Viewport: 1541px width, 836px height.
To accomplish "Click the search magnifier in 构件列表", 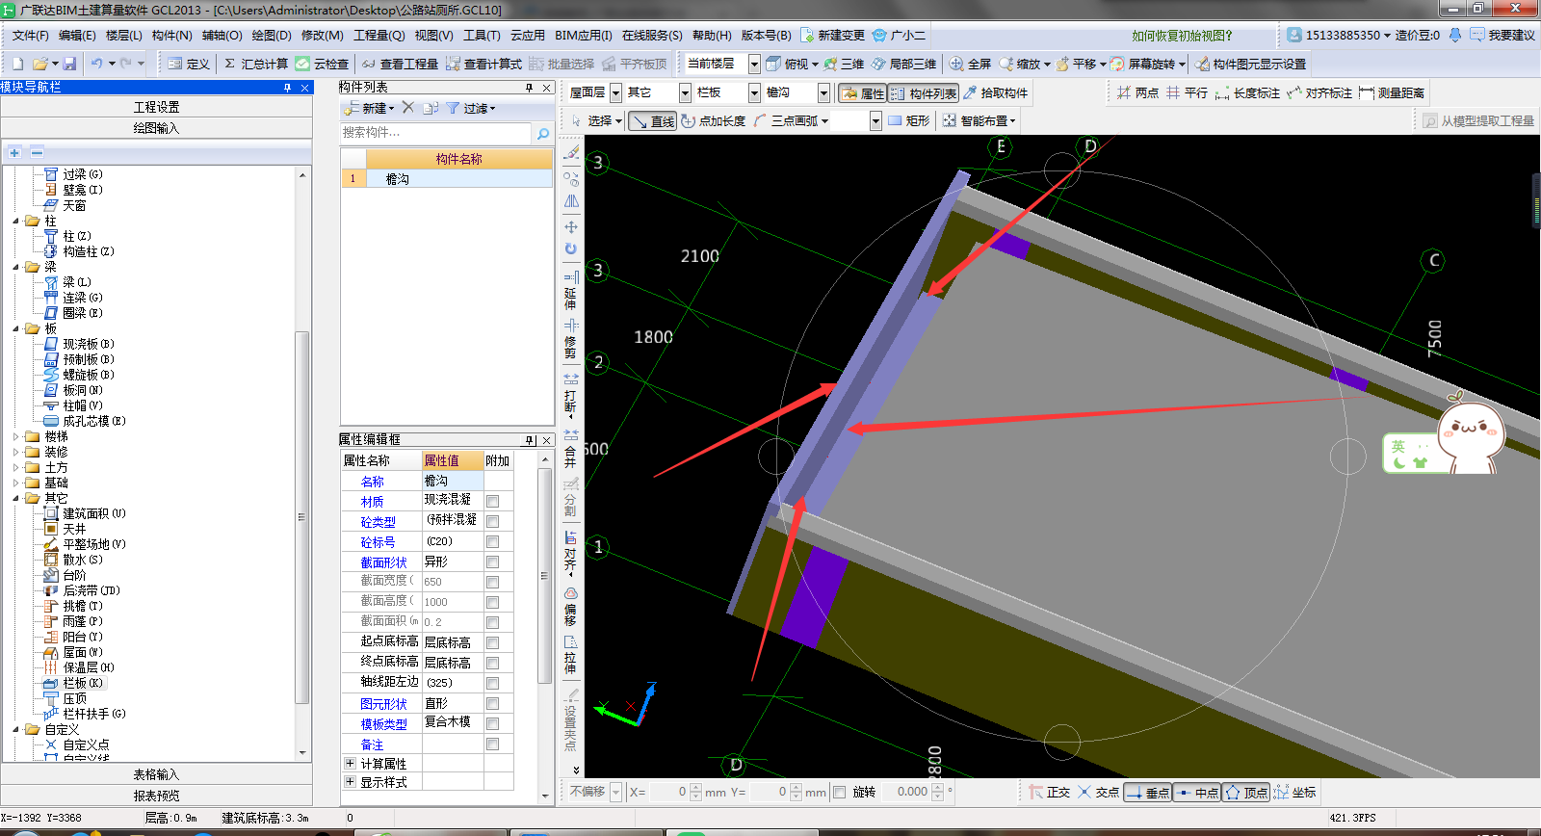I will point(543,133).
